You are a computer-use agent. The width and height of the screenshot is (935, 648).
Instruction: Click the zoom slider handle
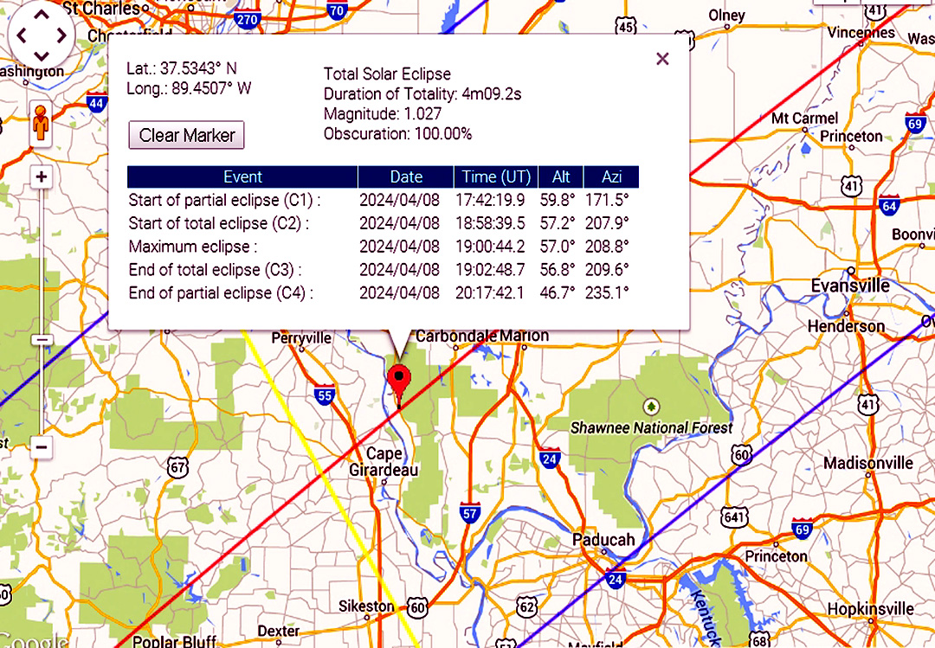(x=41, y=340)
